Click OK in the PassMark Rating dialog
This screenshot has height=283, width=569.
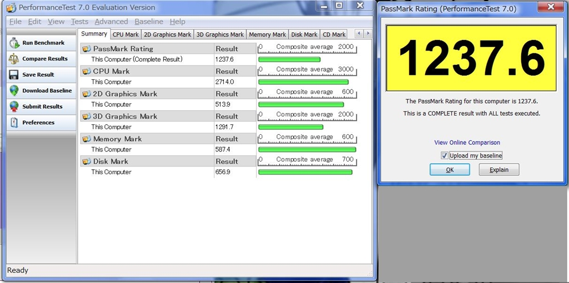click(450, 170)
